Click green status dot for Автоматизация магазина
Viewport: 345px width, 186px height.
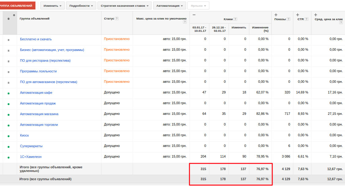pos(9,115)
